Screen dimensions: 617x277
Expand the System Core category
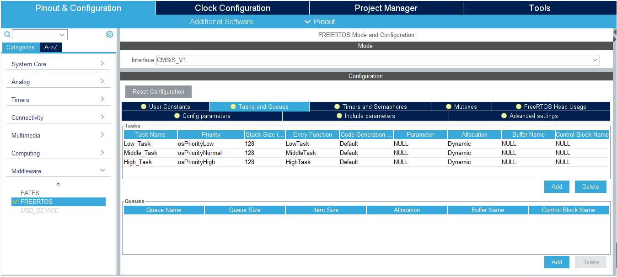(x=58, y=64)
